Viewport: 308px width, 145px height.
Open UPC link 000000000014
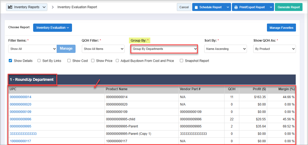click(21, 97)
